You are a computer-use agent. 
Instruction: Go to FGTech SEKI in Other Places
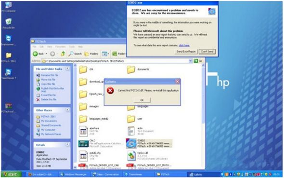click(46, 116)
